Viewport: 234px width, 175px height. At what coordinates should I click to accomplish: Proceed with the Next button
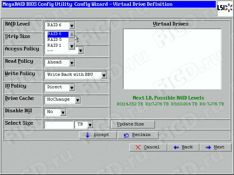(215, 147)
